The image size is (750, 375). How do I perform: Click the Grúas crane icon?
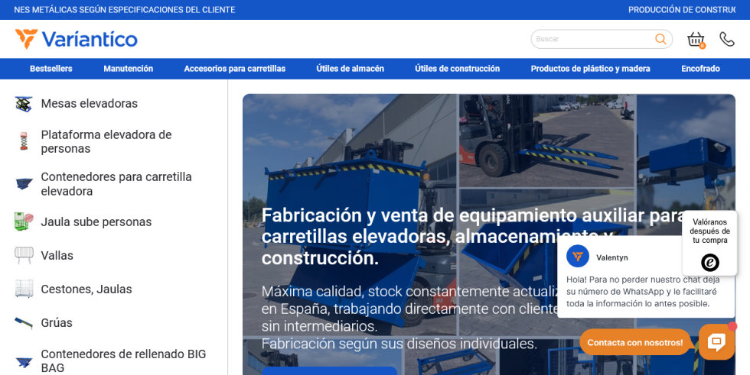[x=24, y=323]
